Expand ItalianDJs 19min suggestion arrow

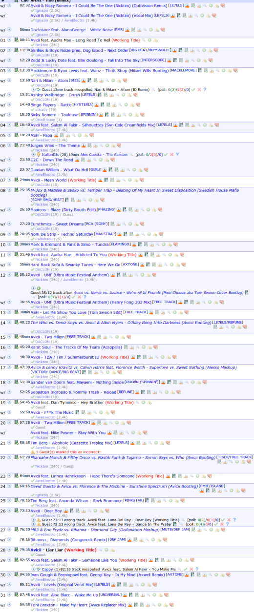[x=33, y=154]
